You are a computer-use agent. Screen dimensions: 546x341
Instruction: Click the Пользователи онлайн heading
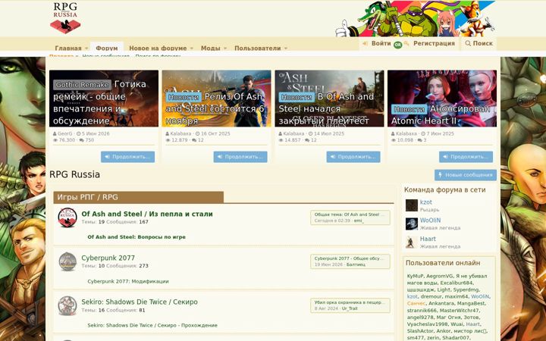[x=443, y=263]
